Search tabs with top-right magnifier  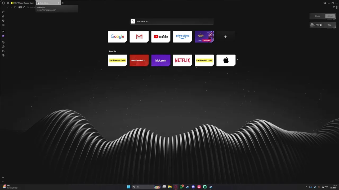point(325,3)
